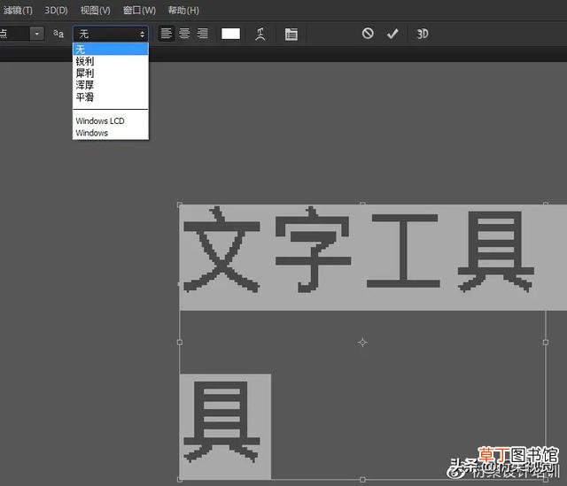Viewport: 567px width, 486px height.
Task: Open the anti-aliasing method combo box
Action: [x=110, y=34]
